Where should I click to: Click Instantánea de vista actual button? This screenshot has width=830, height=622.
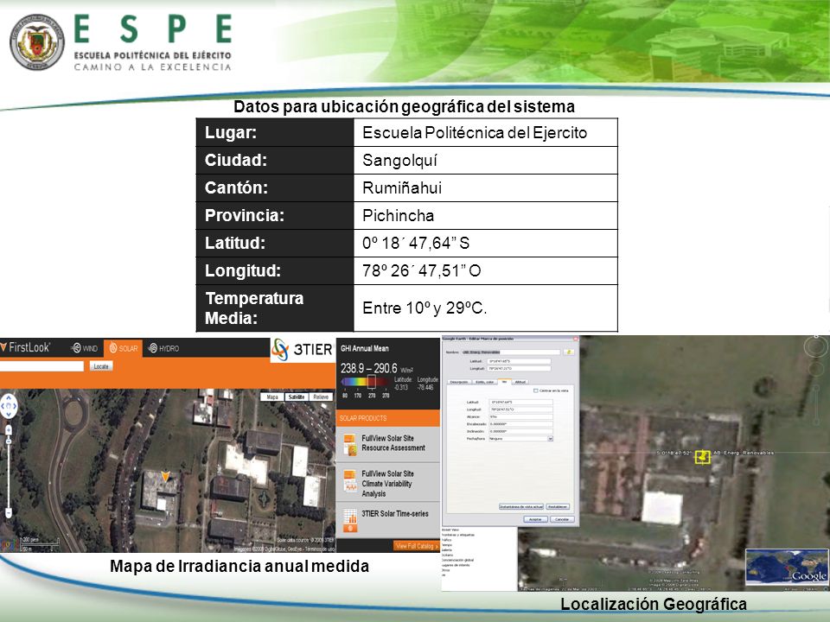tap(521, 507)
